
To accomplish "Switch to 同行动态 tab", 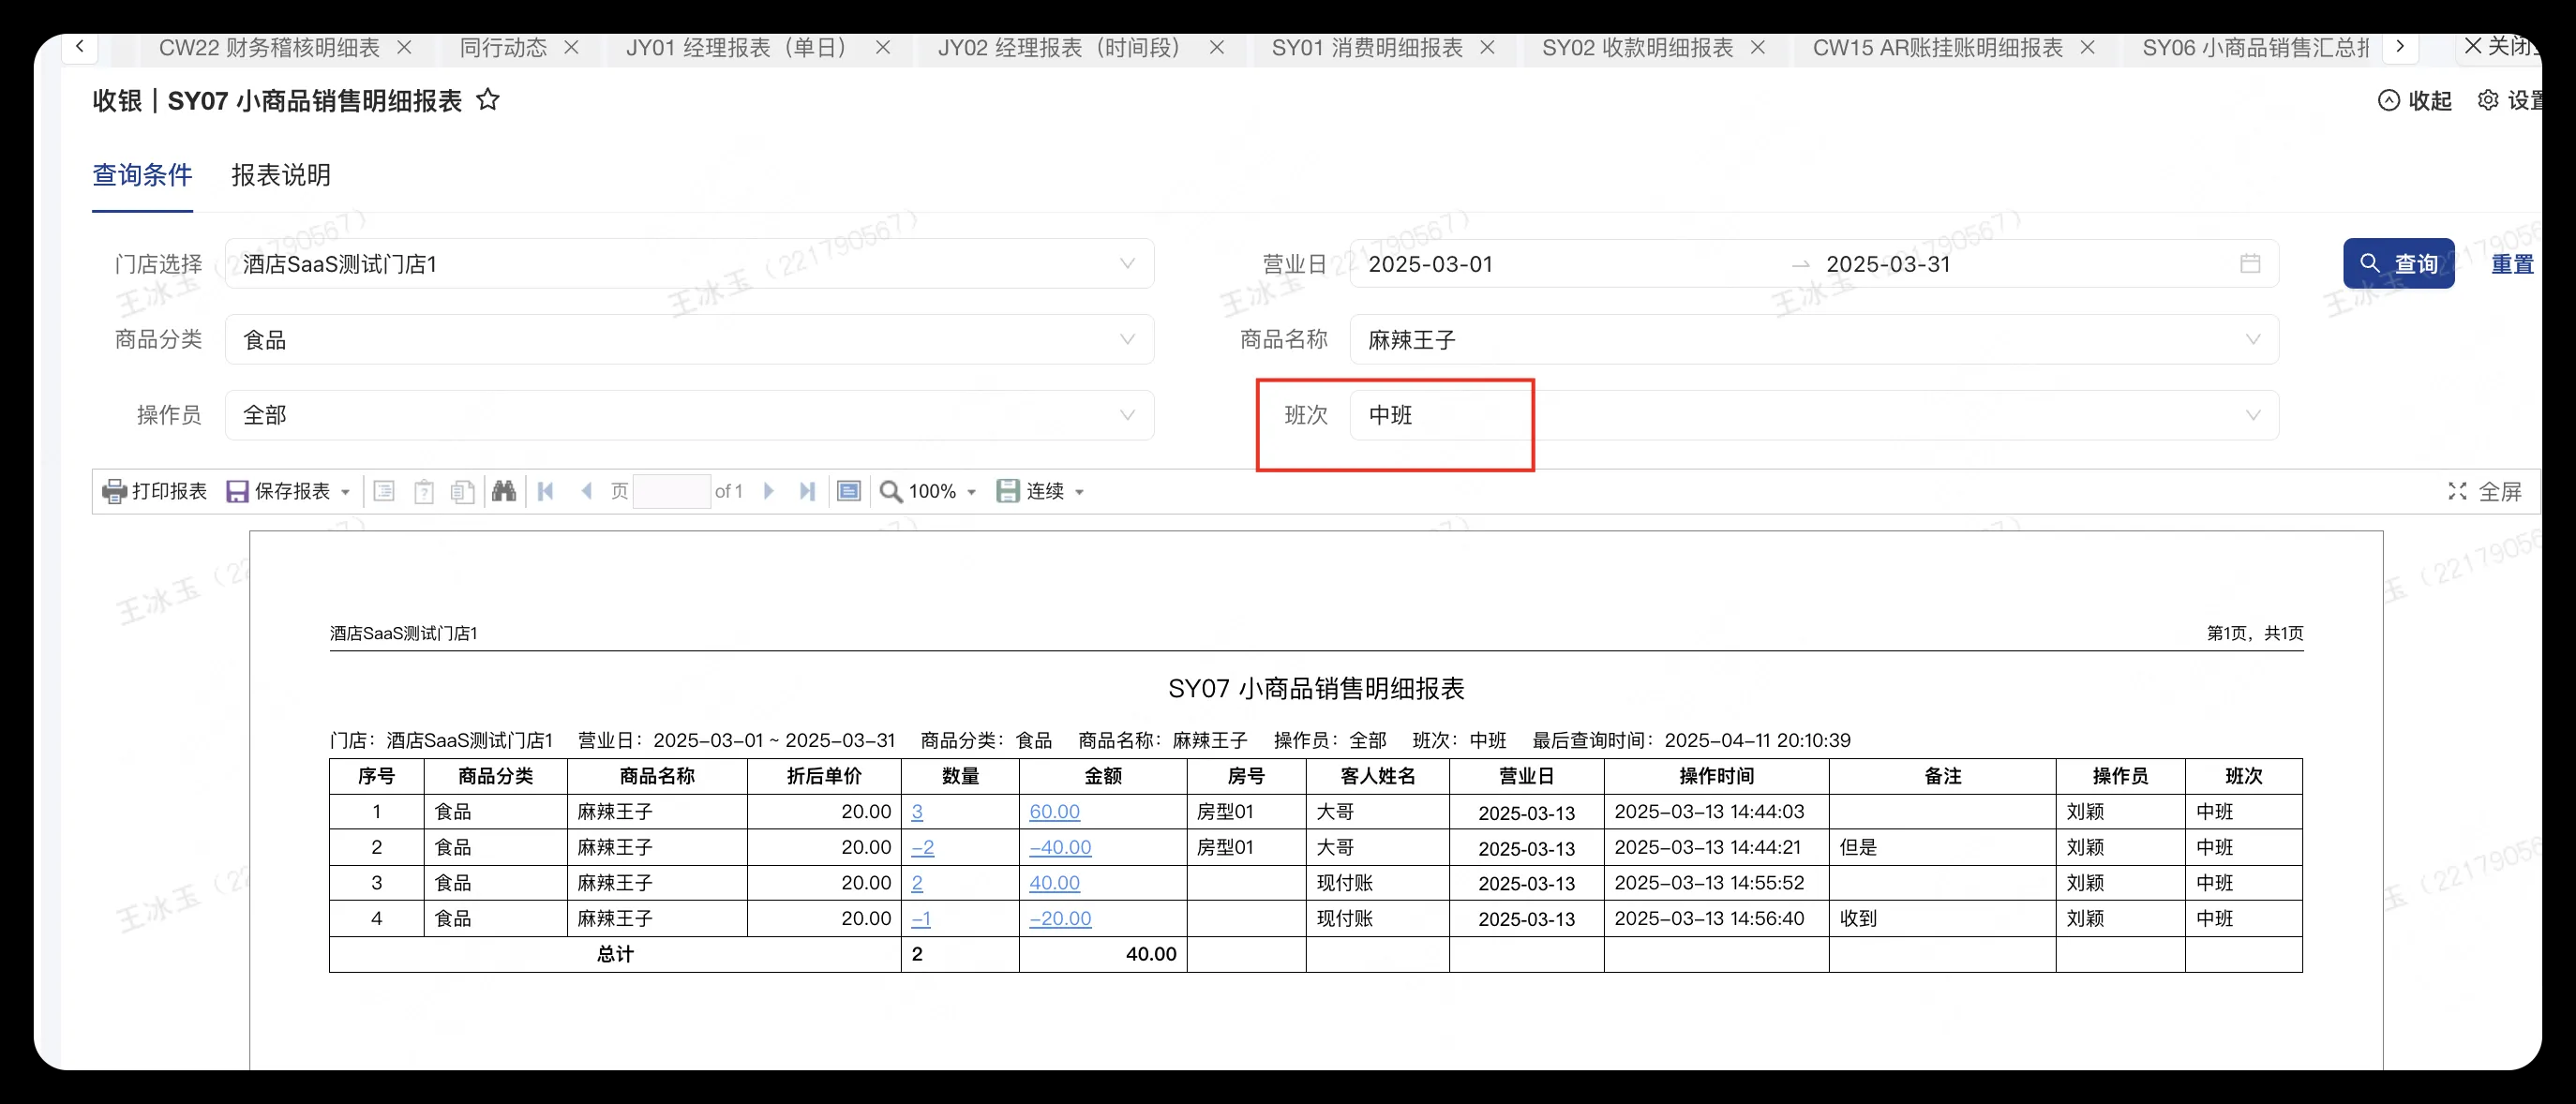I will tap(503, 47).
